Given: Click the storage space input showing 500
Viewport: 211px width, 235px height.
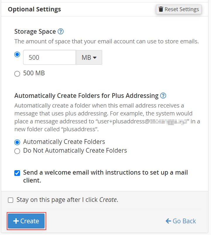Looking at the screenshot, I should pyautogui.click(x=49, y=57).
